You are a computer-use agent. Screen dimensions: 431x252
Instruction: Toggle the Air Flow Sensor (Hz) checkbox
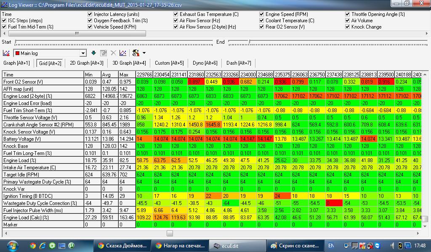[176, 20]
